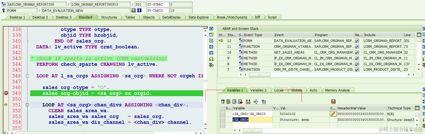Click the empty variable name input cell
This screenshot has width=425, height=134.
(x=252, y=125)
